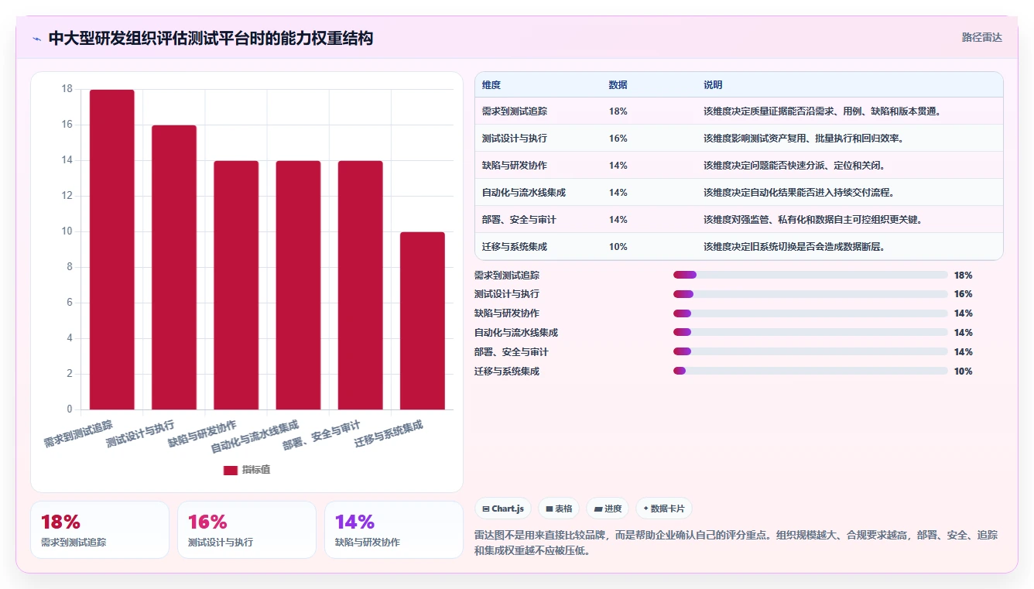Click the 自动化与流水线集成 bar in chart
The image size is (1034, 589).
tap(298, 285)
